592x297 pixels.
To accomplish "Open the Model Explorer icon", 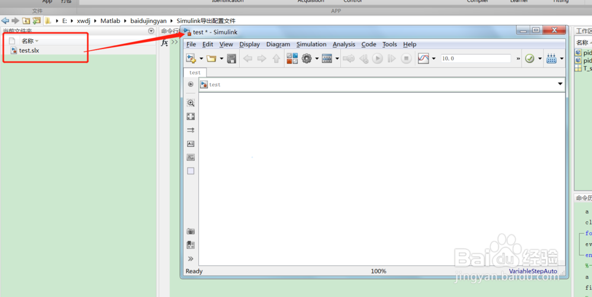I will [327, 59].
